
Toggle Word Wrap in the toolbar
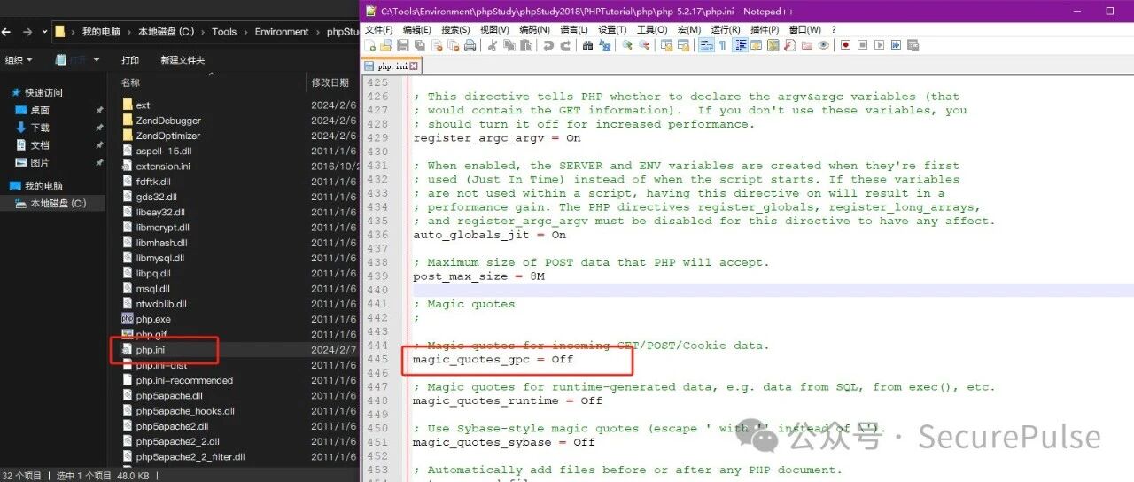pos(706,45)
